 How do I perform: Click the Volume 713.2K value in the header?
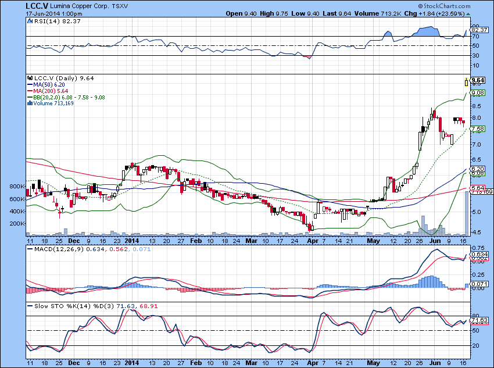378,13
